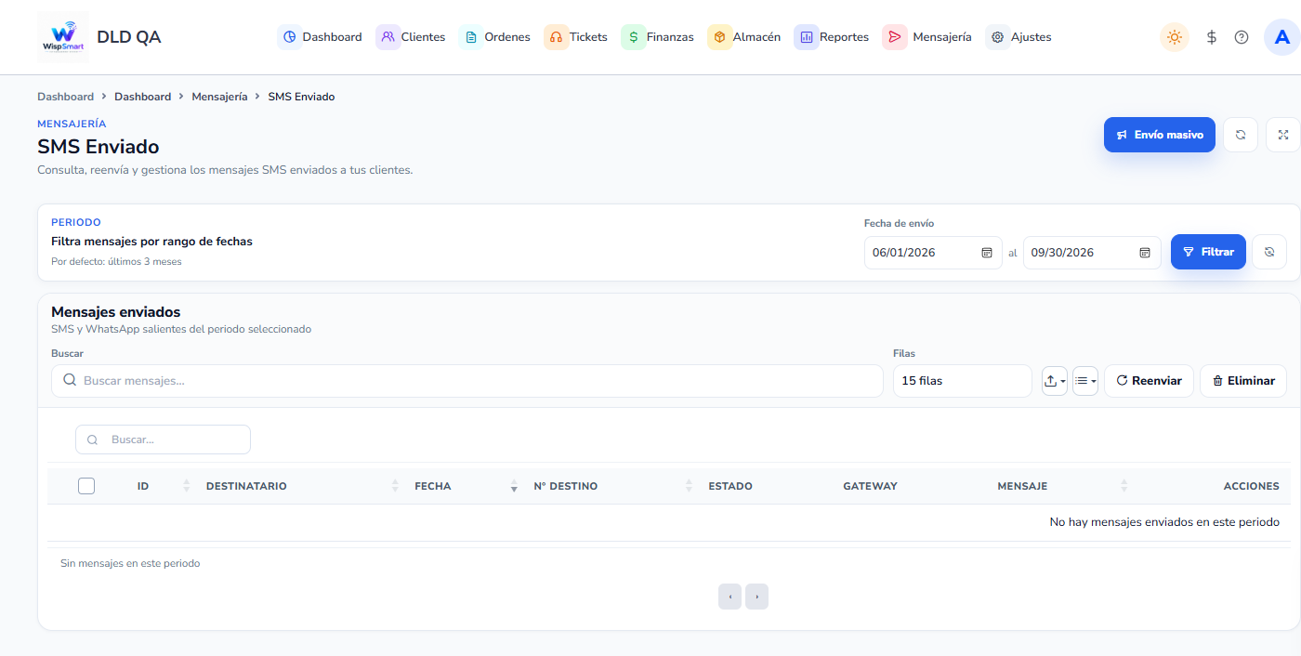Image resolution: width=1301 pixels, height=656 pixels.
Task: Go to Mensajería breadcrumb link
Action: tap(219, 97)
